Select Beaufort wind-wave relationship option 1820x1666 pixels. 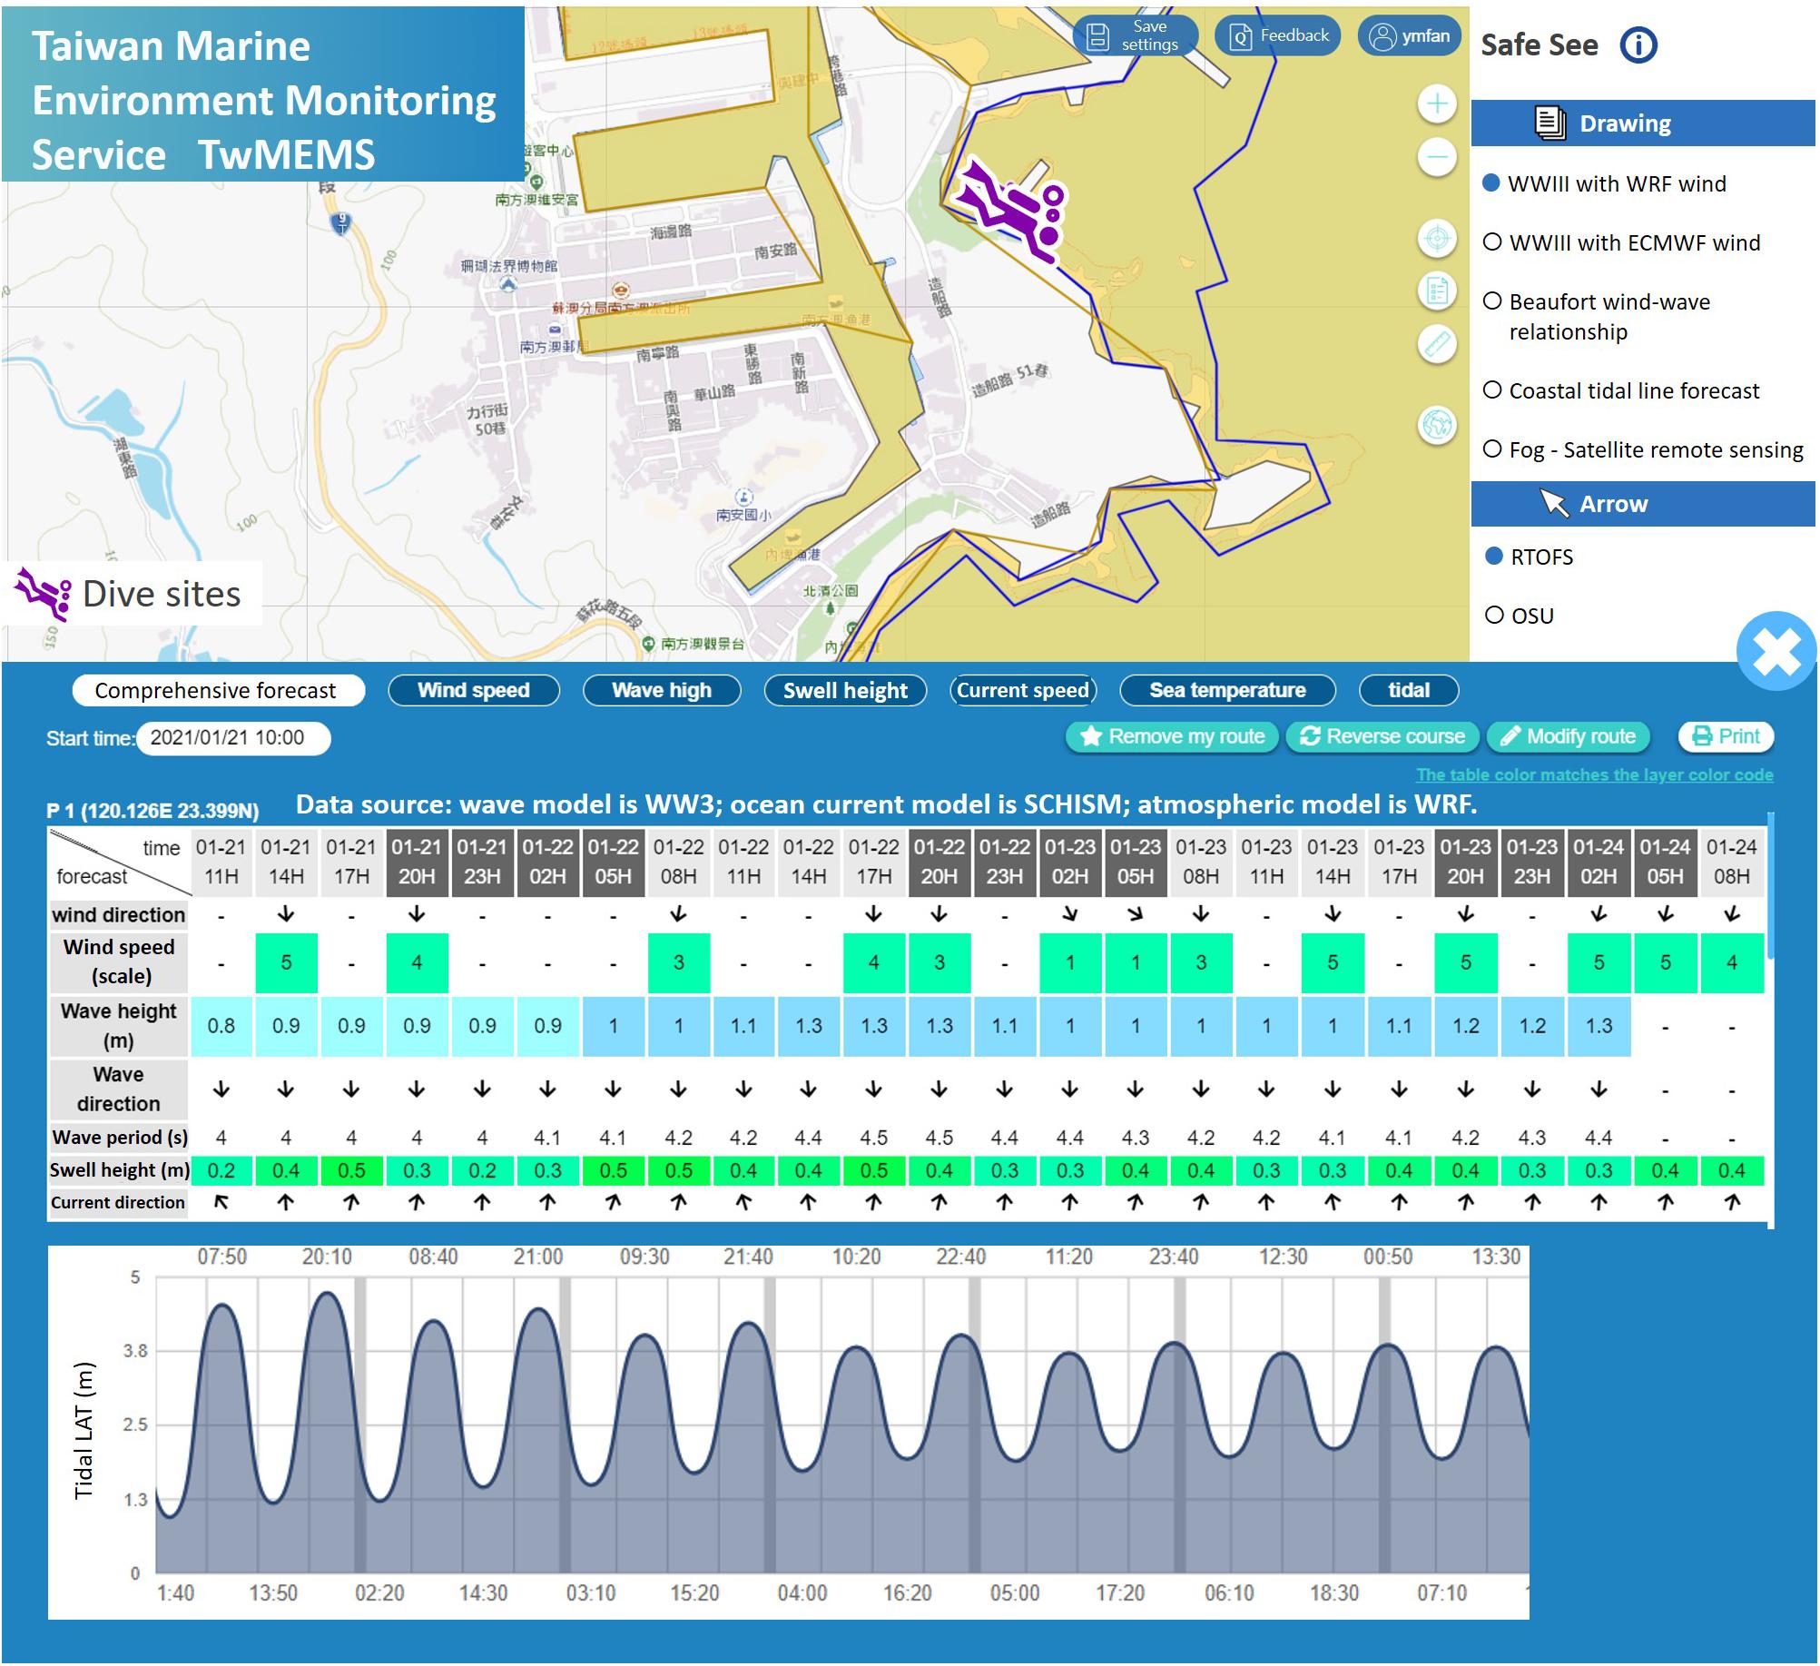pyautogui.click(x=1597, y=316)
